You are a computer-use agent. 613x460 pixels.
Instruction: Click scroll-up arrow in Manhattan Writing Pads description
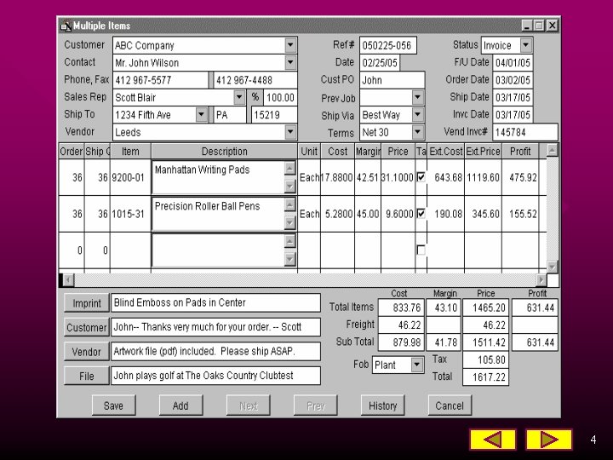coord(289,168)
